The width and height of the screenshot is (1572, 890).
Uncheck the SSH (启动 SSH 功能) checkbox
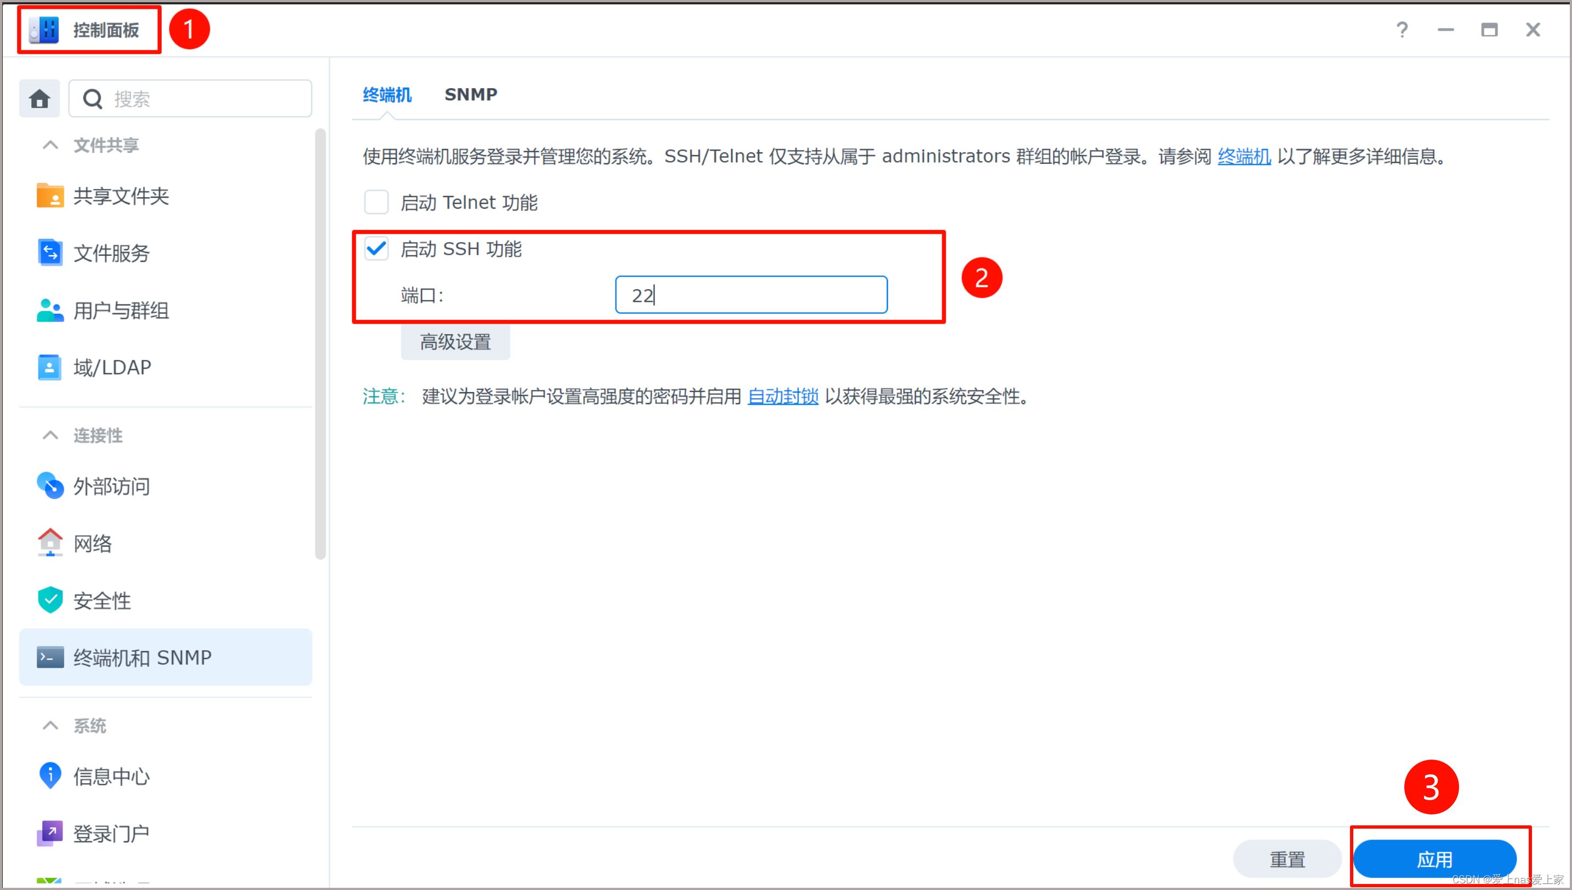[x=376, y=249]
